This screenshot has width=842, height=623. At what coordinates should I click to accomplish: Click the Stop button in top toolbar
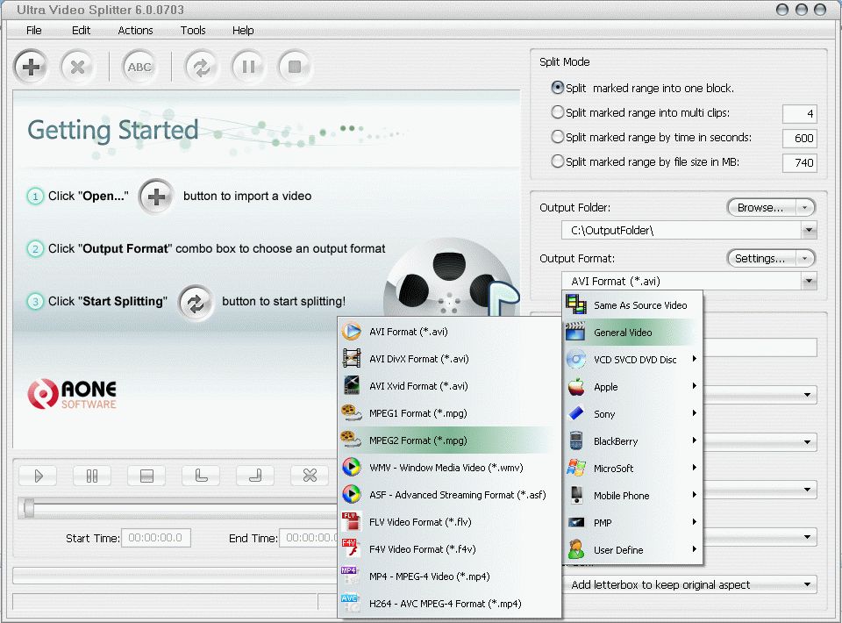click(x=295, y=67)
